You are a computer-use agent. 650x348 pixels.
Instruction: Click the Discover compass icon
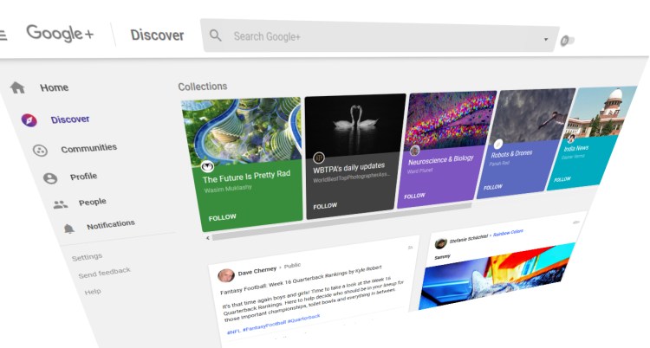point(29,120)
